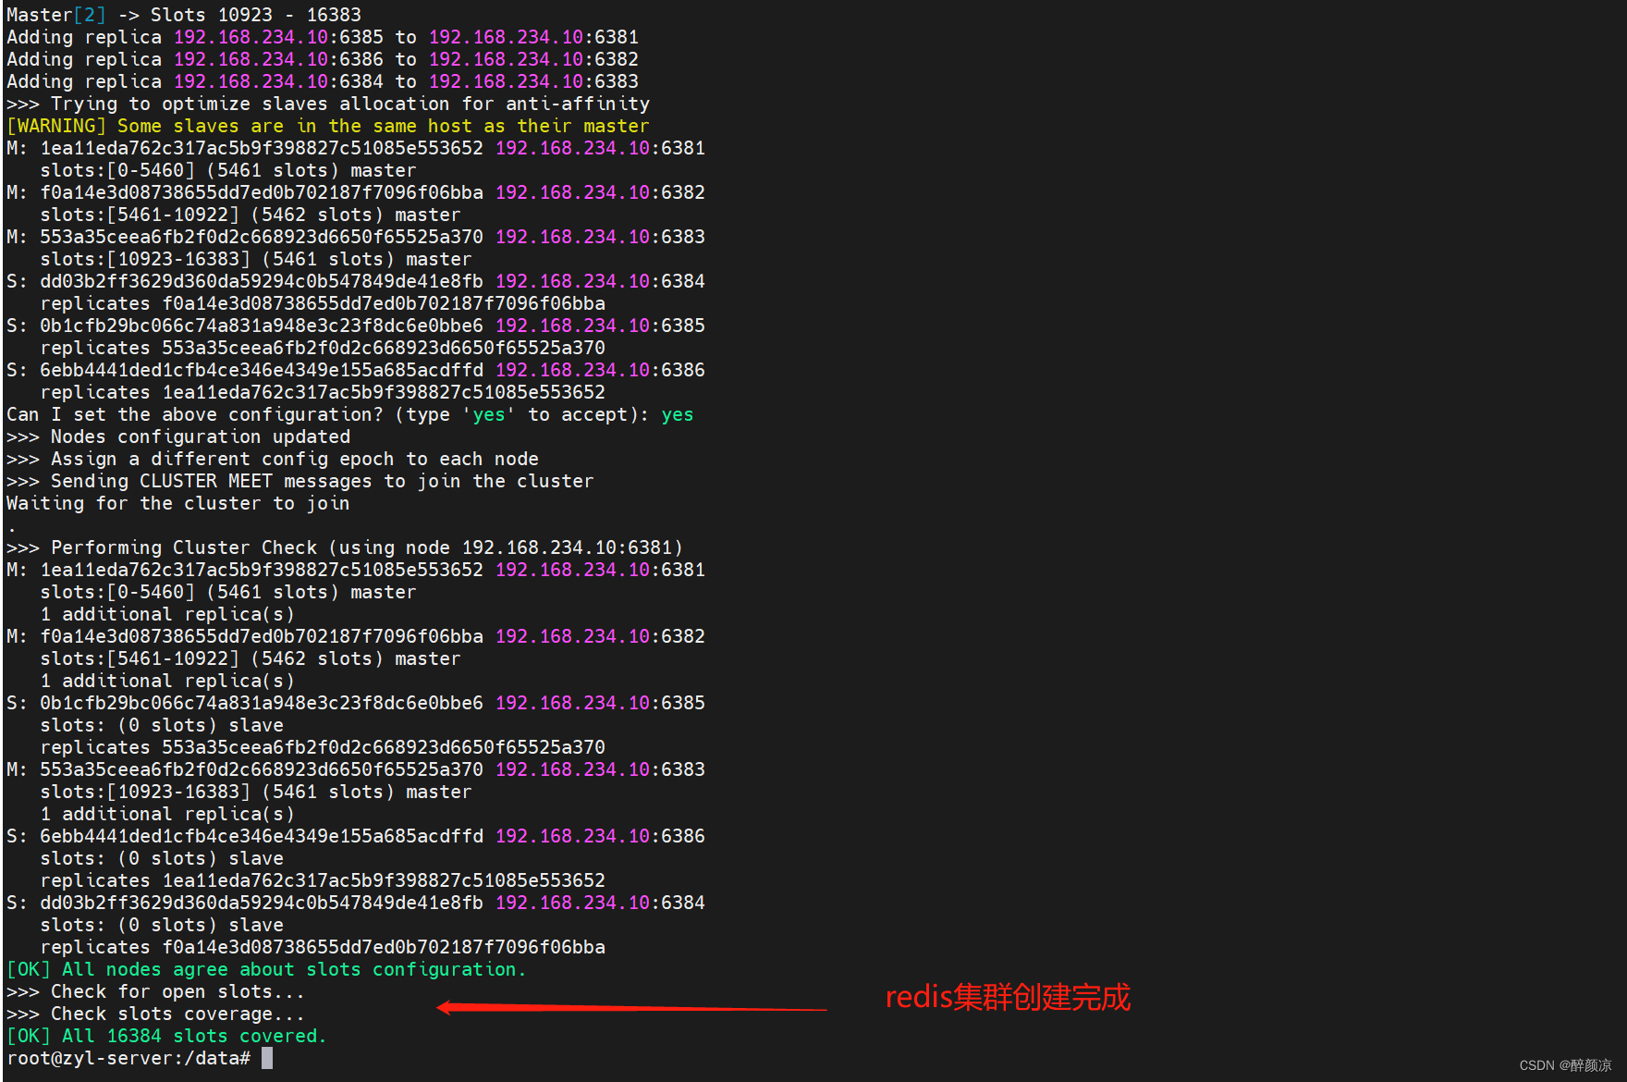Click the 'Check slots coverage...' line
The image size is (1627, 1082).
(155, 1014)
